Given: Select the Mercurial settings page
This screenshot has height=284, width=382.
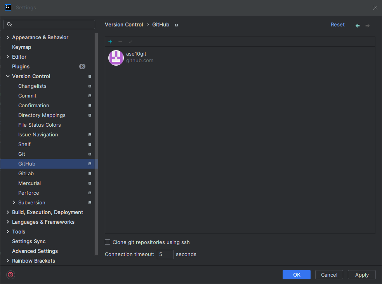Looking at the screenshot, I should [30, 183].
